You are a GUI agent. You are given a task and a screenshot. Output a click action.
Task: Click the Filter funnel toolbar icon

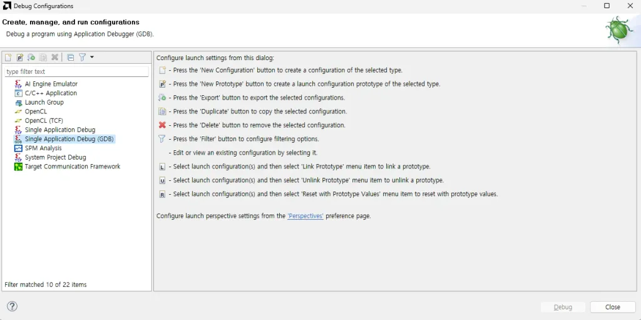click(81, 58)
